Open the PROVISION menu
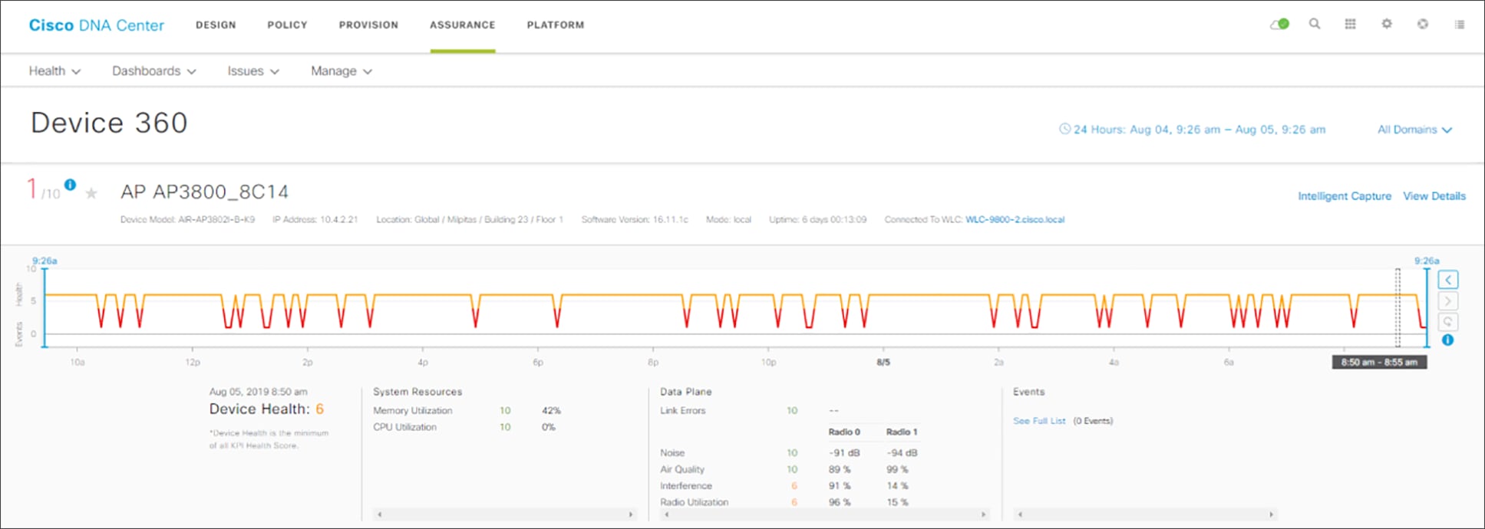This screenshot has height=529, width=1485. pyautogui.click(x=368, y=25)
